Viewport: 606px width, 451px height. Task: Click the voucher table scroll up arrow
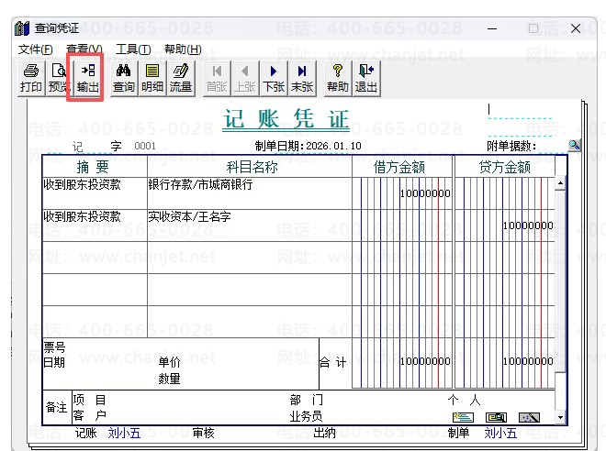click(560, 182)
